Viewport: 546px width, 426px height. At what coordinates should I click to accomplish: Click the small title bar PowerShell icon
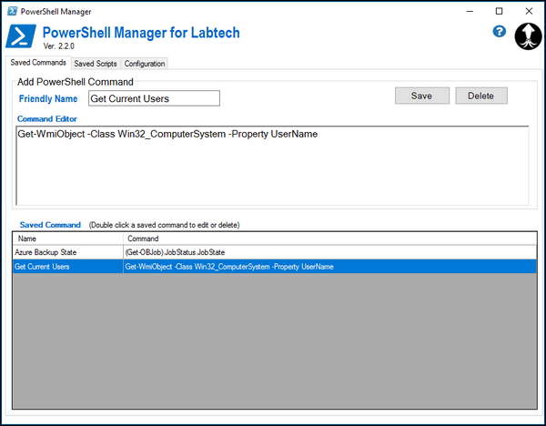point(12,11)
